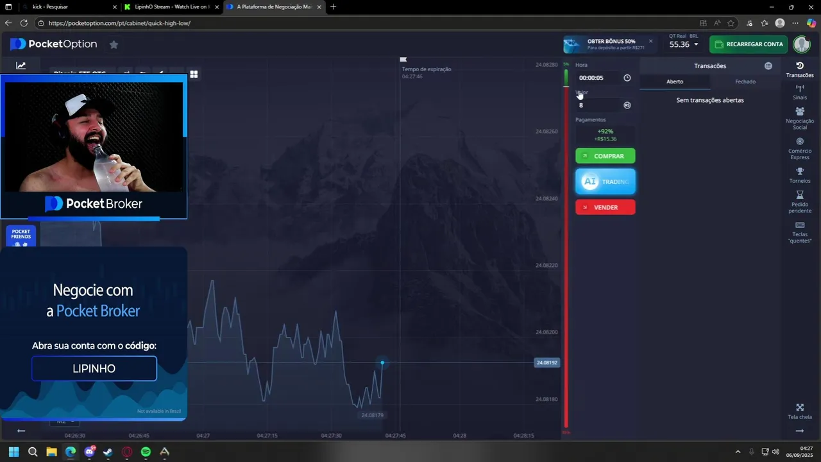Screen dimensions: 821x462
Task: Open the user profile avatar
Action: point(801,44)
